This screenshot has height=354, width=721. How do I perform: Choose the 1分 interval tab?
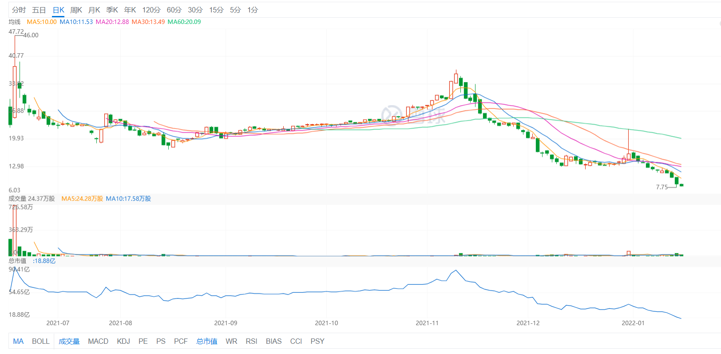(x=253, y=10)
